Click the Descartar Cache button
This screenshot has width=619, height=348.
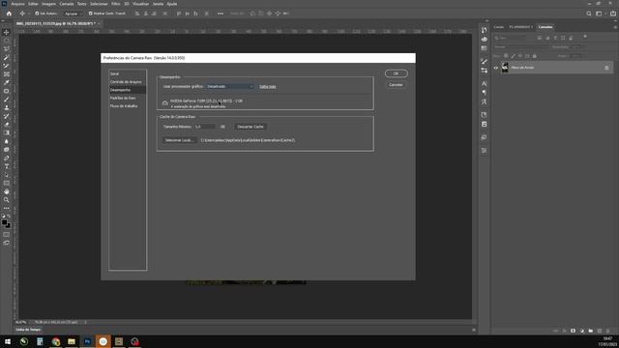click(x=251, y=127)
